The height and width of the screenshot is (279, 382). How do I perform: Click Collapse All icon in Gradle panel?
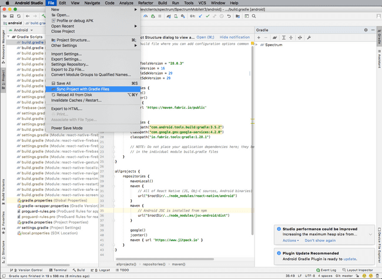tap(291, 38)
